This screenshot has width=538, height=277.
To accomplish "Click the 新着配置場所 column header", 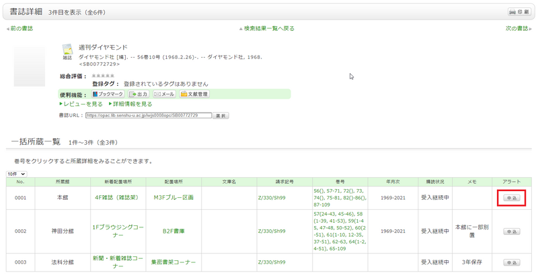I will [118, 182].
